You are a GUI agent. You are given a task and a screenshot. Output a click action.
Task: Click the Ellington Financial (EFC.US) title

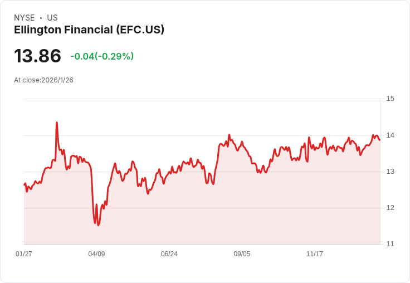click(89, 30)
